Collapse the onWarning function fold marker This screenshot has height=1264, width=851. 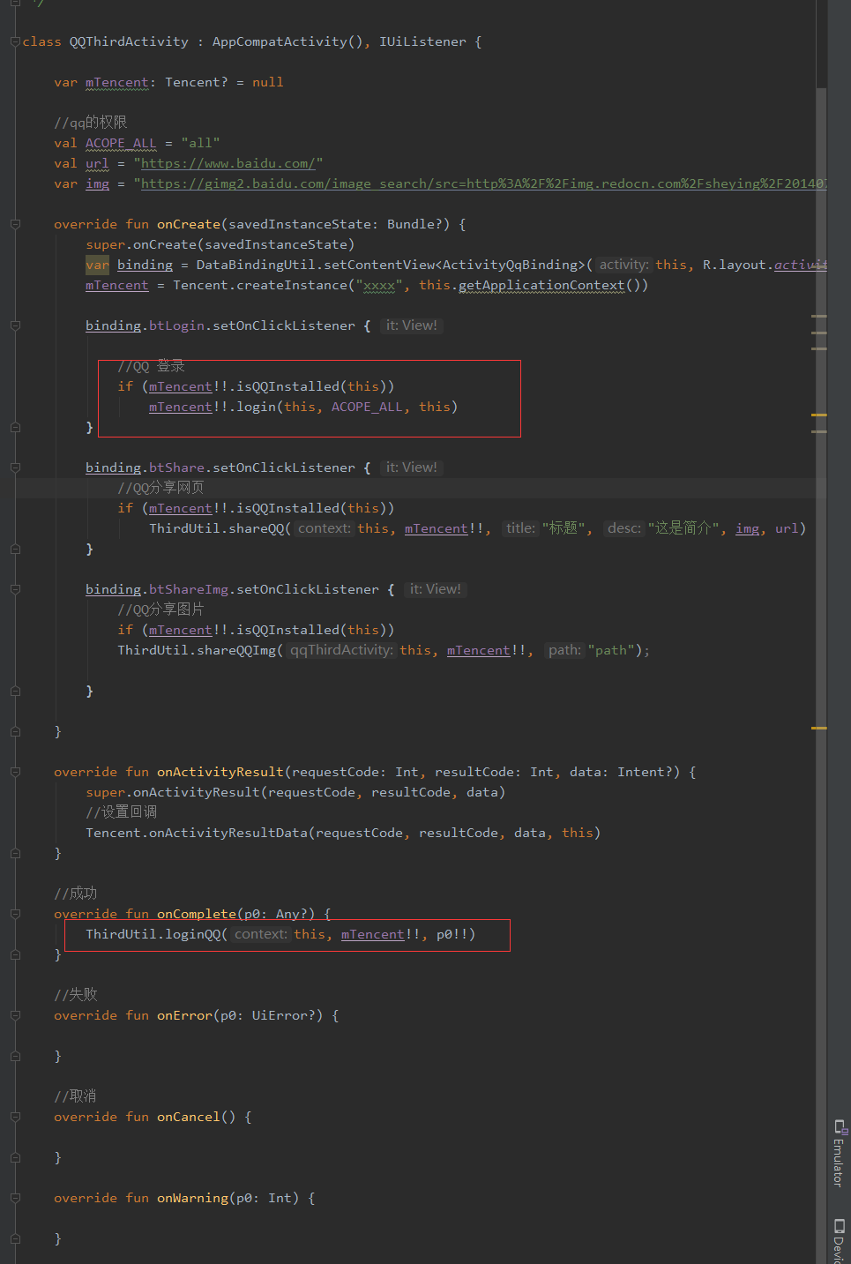point(15,1198)
